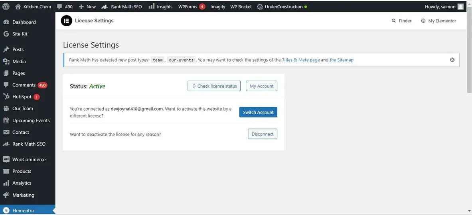Go to Dashboard in the sidebar

coord(24,22)
